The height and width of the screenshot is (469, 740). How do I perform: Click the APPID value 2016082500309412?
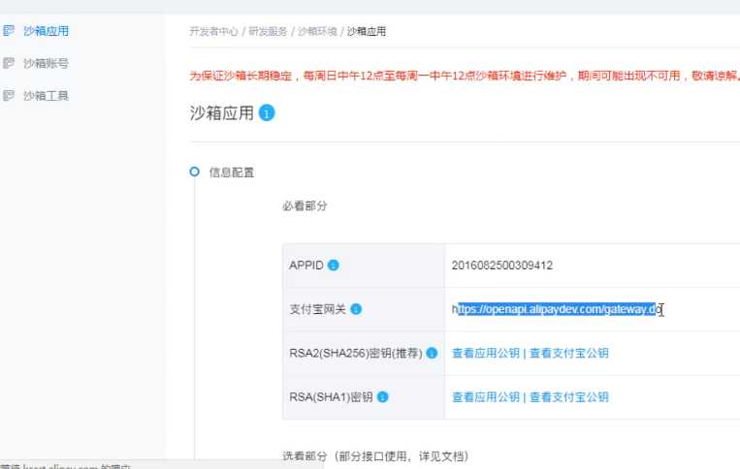coord(501,266)
